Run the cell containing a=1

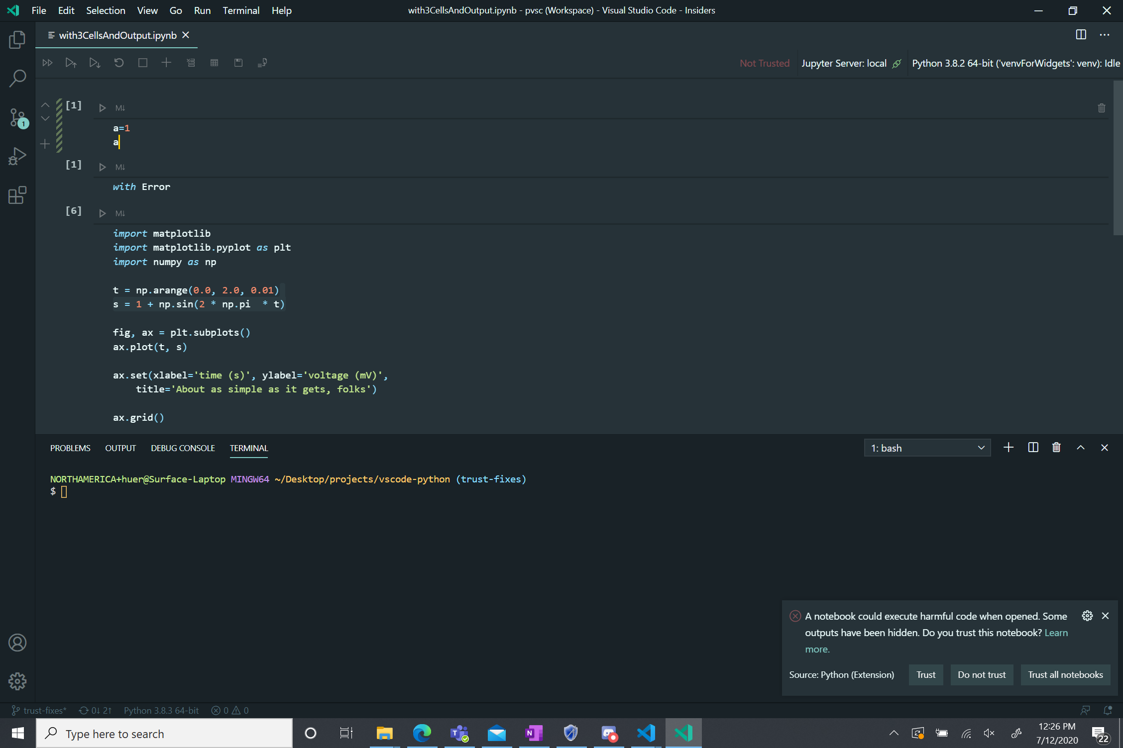(103, 107)
